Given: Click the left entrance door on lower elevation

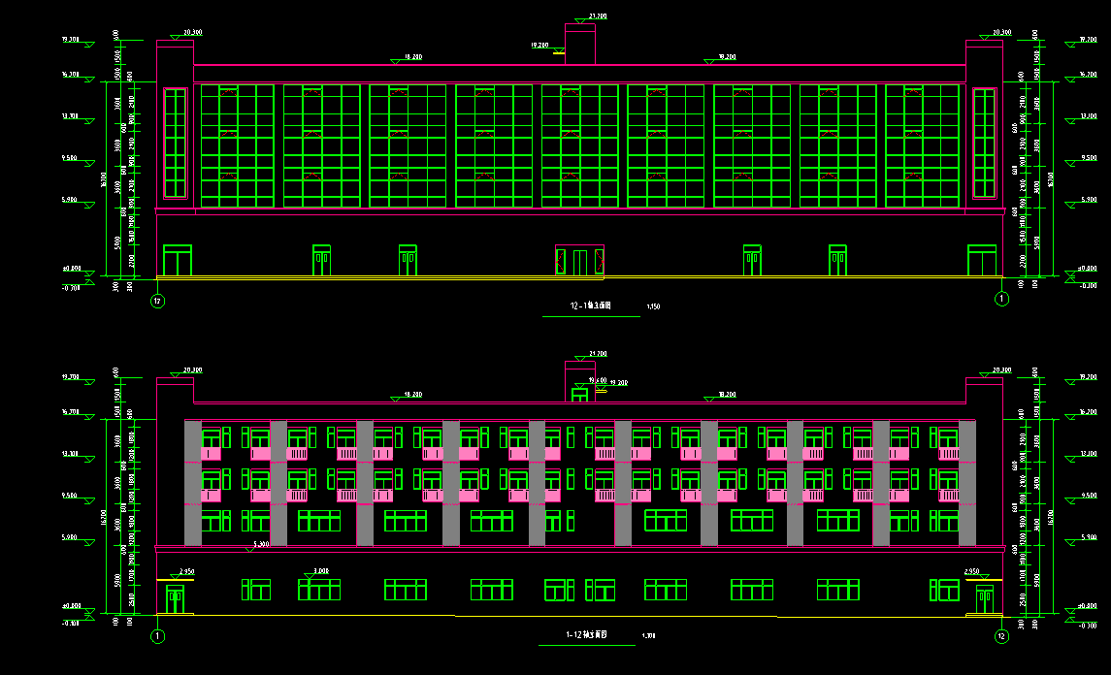Looking at the screenshot, I should pos(175,599).
